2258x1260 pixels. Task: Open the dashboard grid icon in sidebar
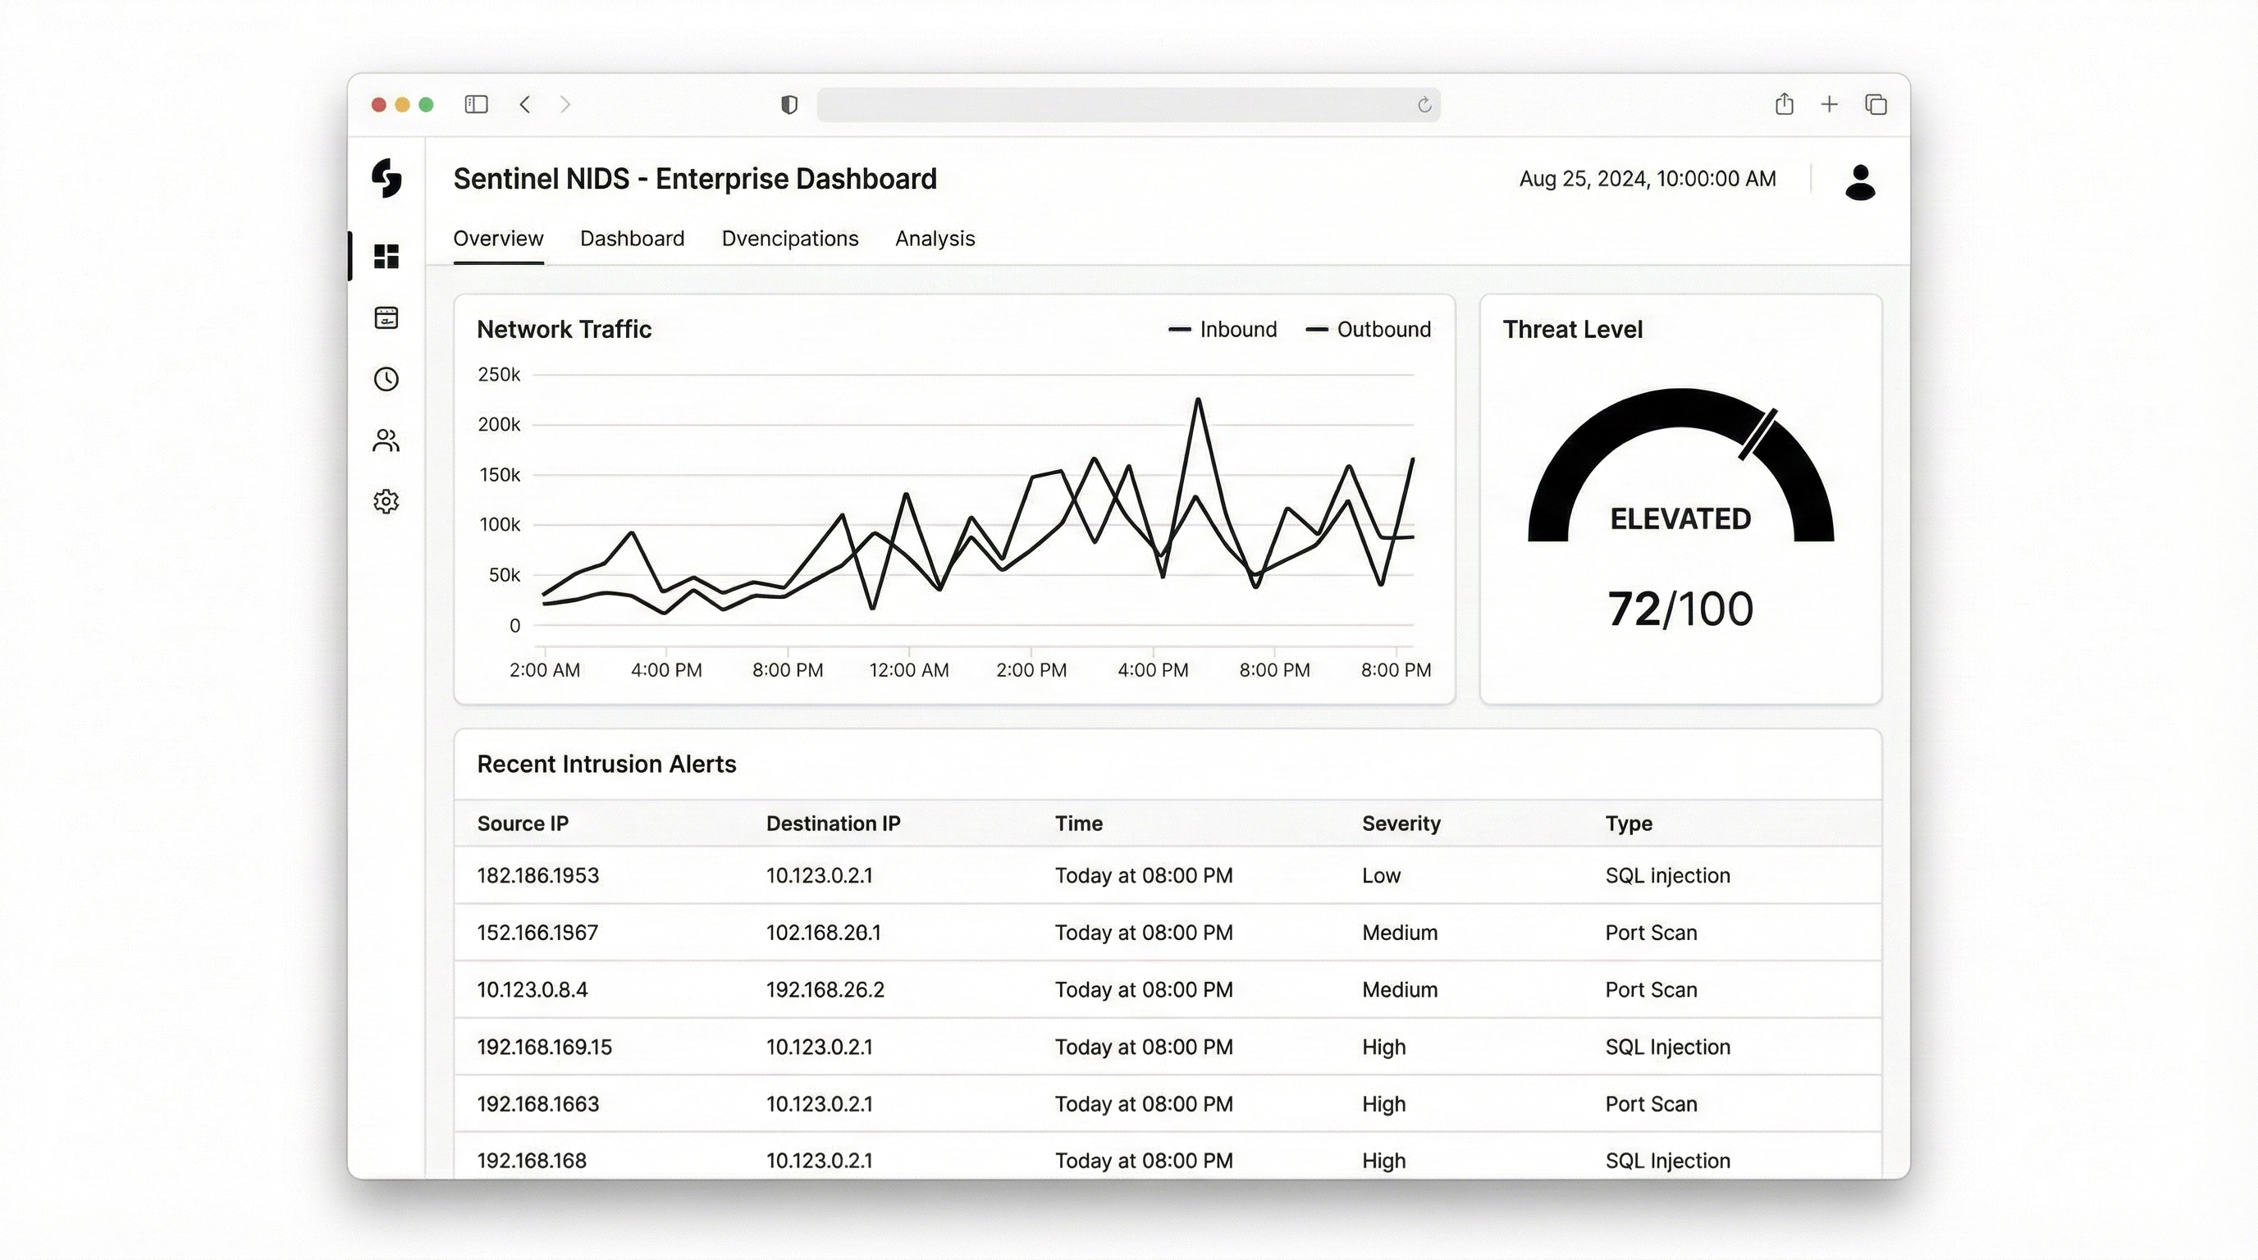point(386,256)
